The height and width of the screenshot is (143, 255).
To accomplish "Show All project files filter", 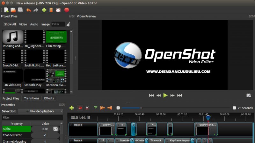I will [10, 24].
